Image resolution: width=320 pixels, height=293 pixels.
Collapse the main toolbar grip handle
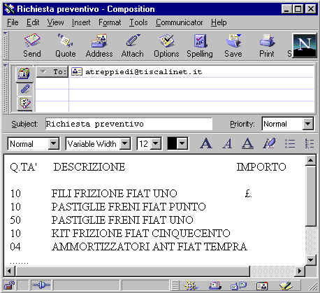(6, 45)
